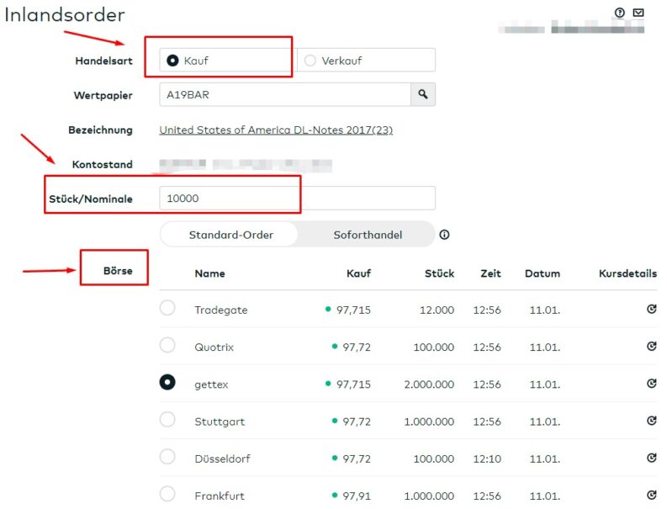Click the Stück/Nominale input field
Image resolution: width=667 pixels, height=509 pixels.
click(297, 199)
